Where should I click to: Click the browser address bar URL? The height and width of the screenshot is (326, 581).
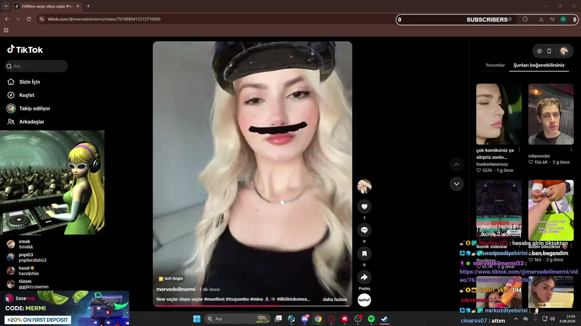[x=104, y=19]
